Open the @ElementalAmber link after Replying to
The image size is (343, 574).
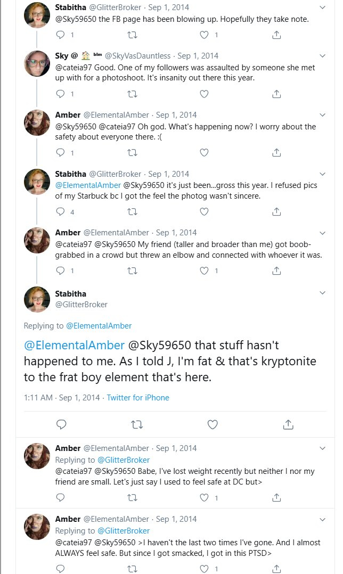click(99, 326)
